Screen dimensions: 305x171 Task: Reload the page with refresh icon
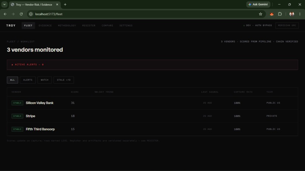(21, 14)
